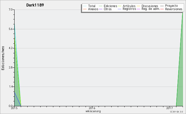Click the Reversiones legend entry

coord(171,9)
